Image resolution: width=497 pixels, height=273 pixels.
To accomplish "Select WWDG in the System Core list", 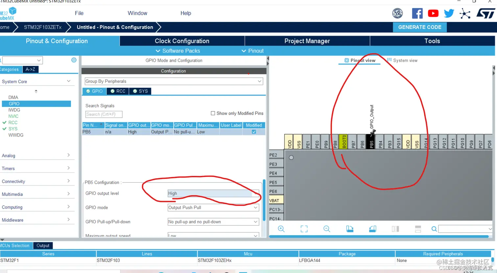I will [x=16, y=135].
